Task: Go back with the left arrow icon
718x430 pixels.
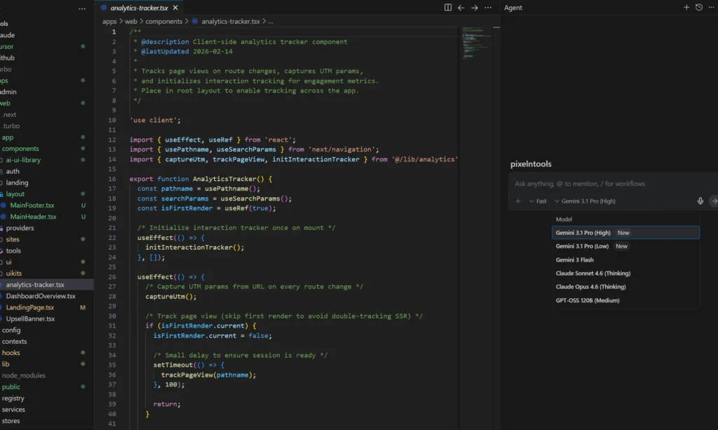Action: coord(461,7)
